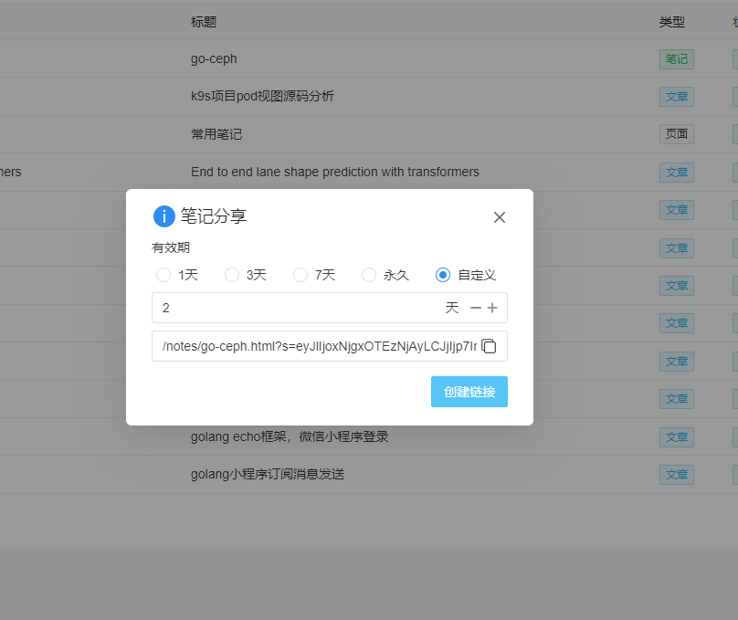This screenshot has height=620, width=738.
Task: Click 文章 tag in golang echo row
Action: click(x=677, y=437)
